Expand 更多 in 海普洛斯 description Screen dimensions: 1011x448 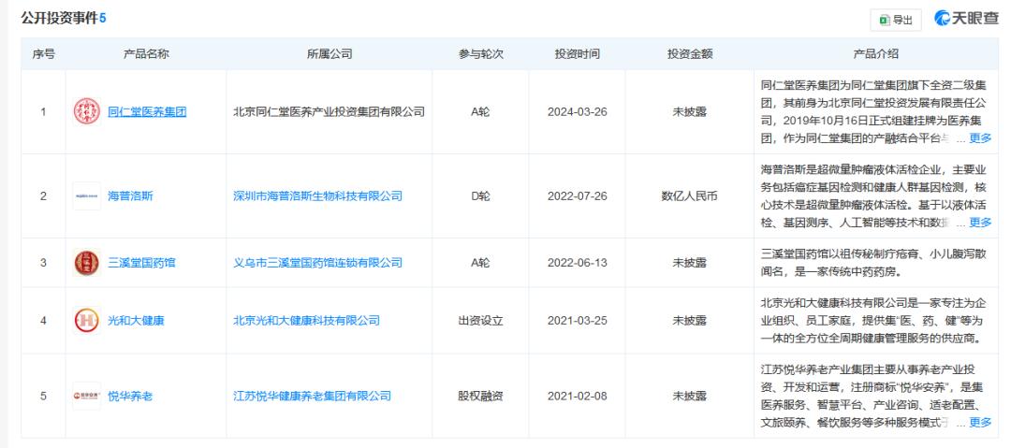click(x=979, y=223)
